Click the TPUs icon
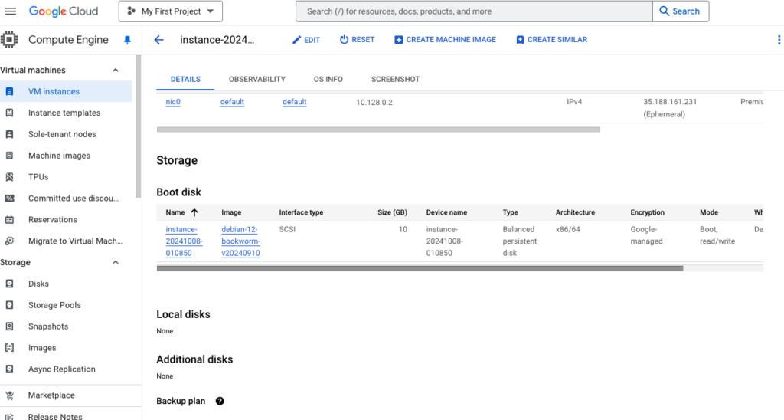 click(9, 177)
